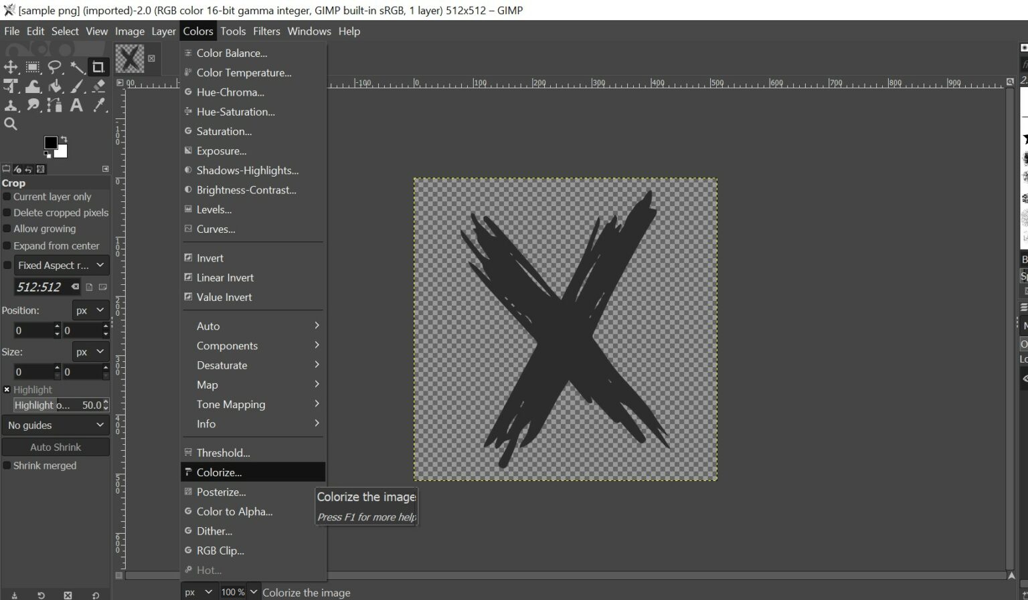
Task: Check the Allow growing option
Action: click(x=7, y=229)
